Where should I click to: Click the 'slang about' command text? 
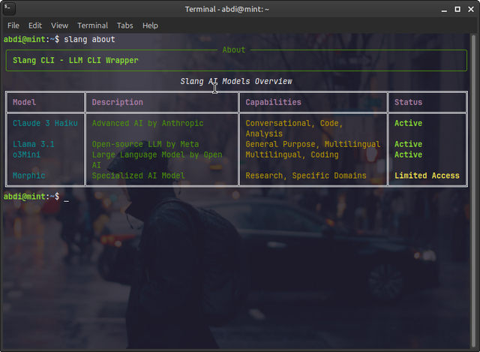coord(89,39)
